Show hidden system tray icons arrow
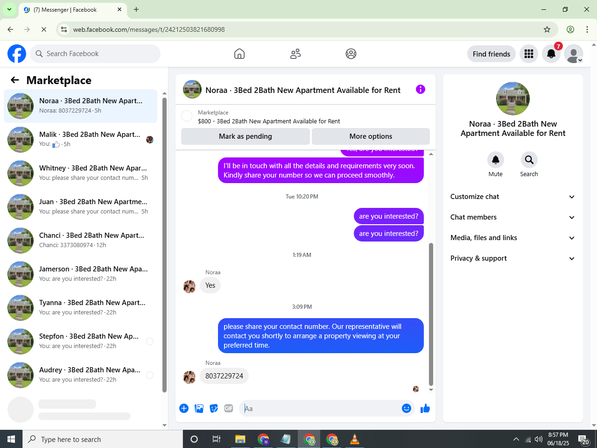597x448 pixels. tap(516, 439)
